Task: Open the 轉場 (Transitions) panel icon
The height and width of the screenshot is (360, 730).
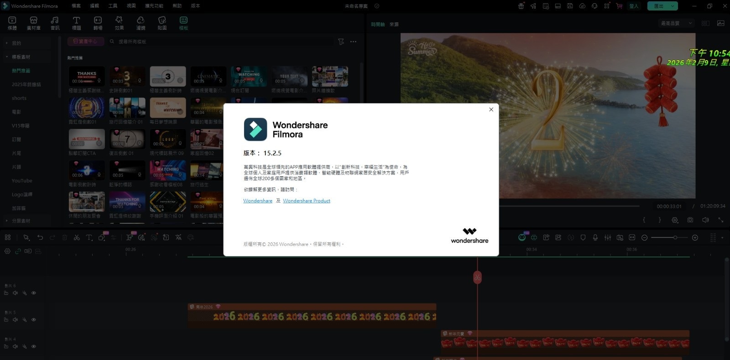Action: pos(98,23)
